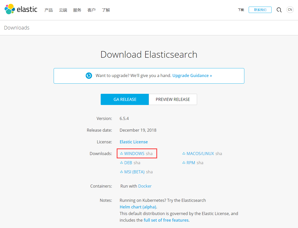This screenshot has height=228, width=298.
Task: Click the MSI (BETA) download icon
Action: (x=122, y=172)
